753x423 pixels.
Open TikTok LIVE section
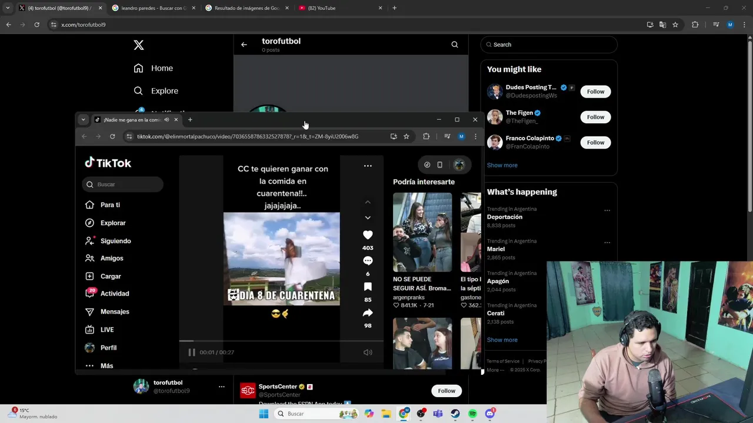click(x=107, y=330)
